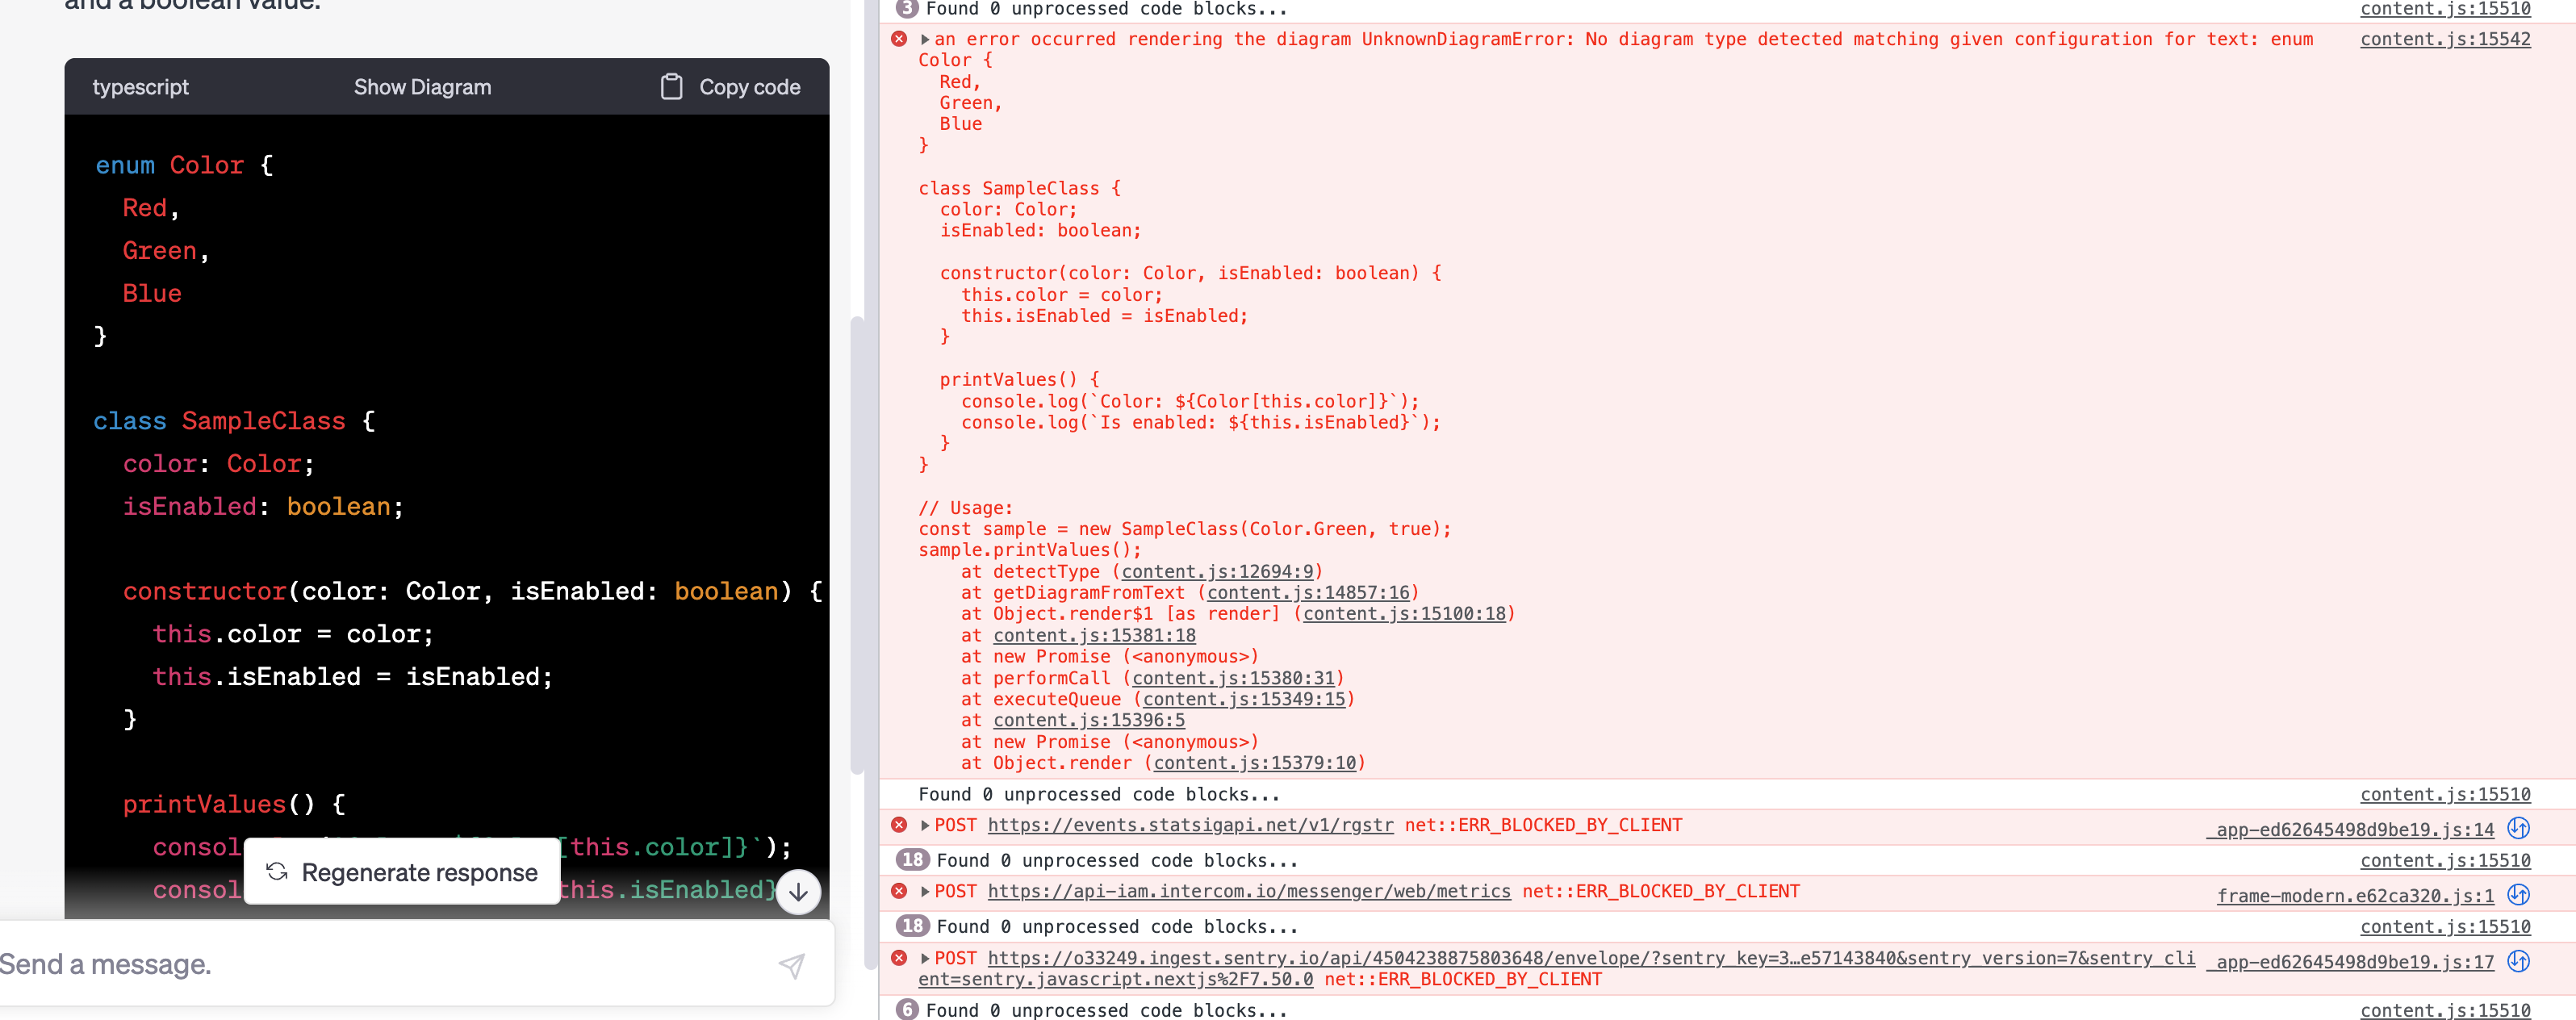This screenshot has width=2576, height=1020.
Task: Expand the POST events.statsigapi.net error details
Action: tap(924, 825)
